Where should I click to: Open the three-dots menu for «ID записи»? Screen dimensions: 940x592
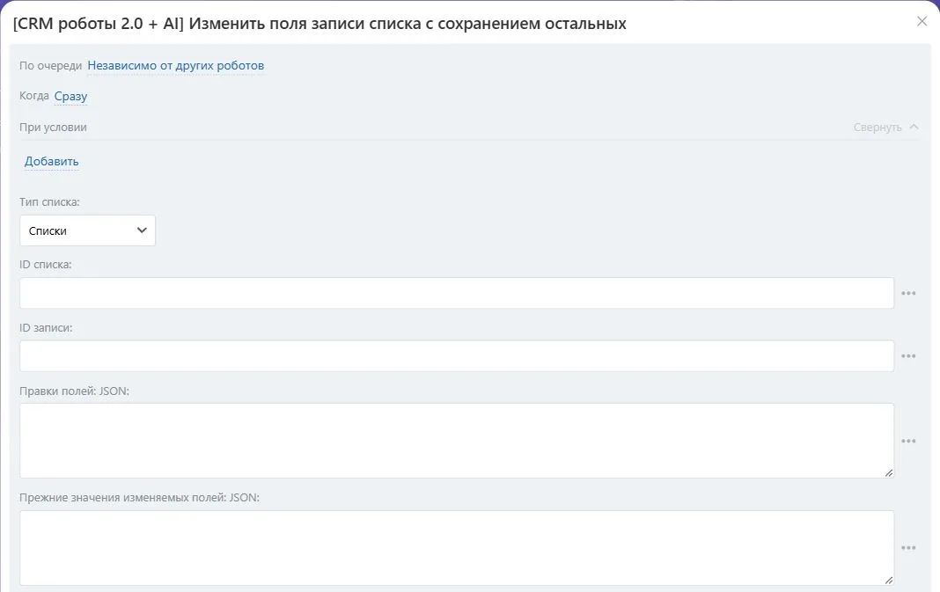[x=908, y=356]
